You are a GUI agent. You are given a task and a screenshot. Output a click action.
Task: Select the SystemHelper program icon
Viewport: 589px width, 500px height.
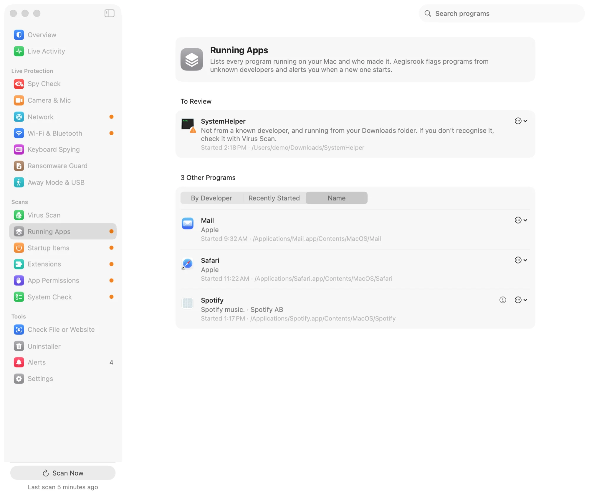pos(188,125)
